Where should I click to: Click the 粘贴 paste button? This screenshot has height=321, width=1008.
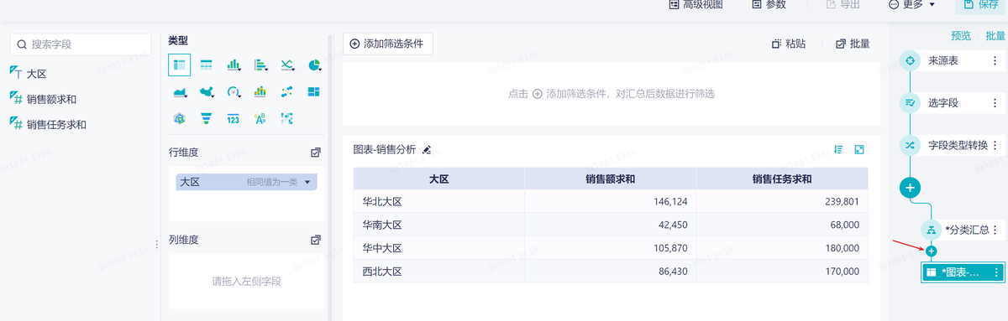tap(789, 44)
